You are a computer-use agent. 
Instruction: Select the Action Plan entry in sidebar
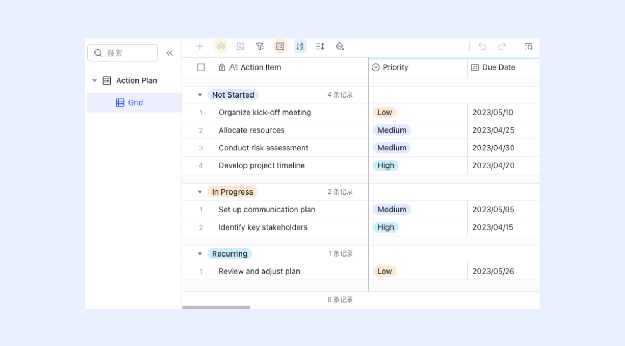[134, 80]
